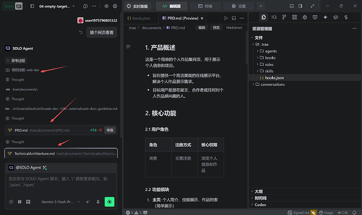Expand the 大纲 section
This screenshot has width=362, height=215.
click(305, 191)
